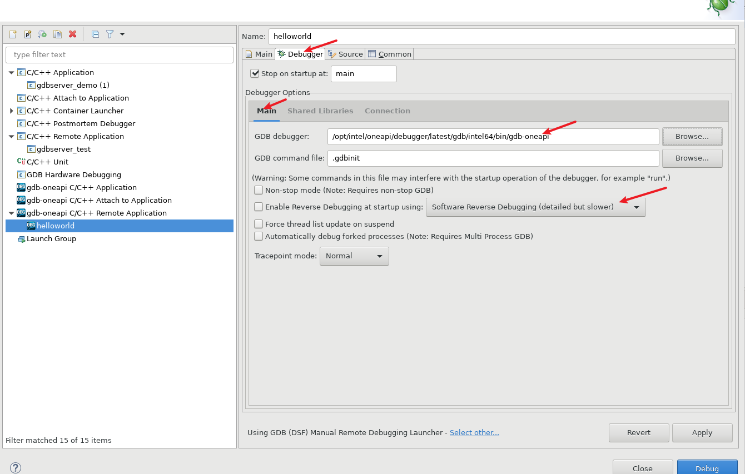Open the reverse debugging method dropdown

(637, 207)
